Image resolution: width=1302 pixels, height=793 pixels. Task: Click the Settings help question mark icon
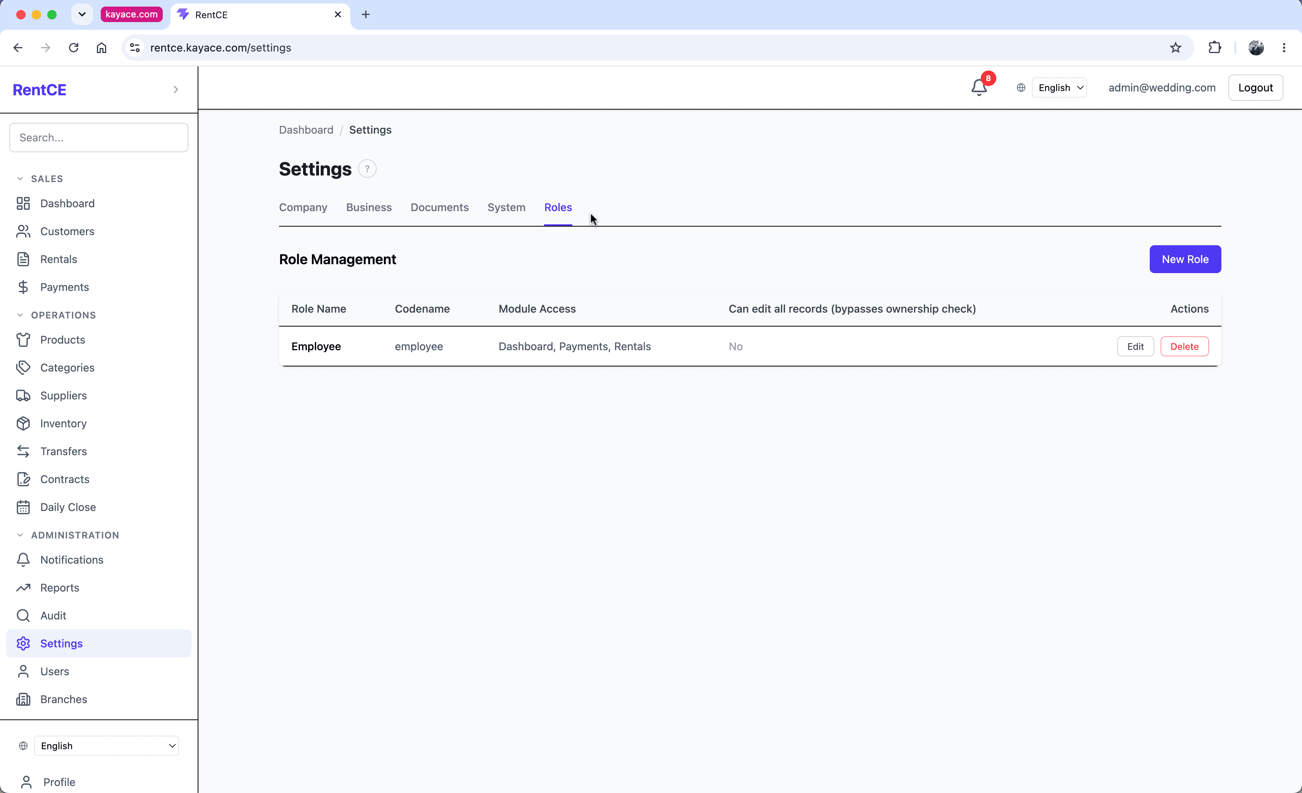pyautogui.click(x=367, y=169)
